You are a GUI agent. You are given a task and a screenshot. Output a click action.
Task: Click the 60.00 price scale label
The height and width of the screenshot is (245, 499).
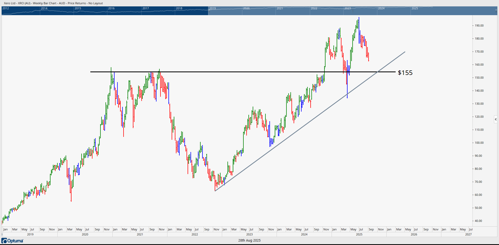[x=479, y=195]
